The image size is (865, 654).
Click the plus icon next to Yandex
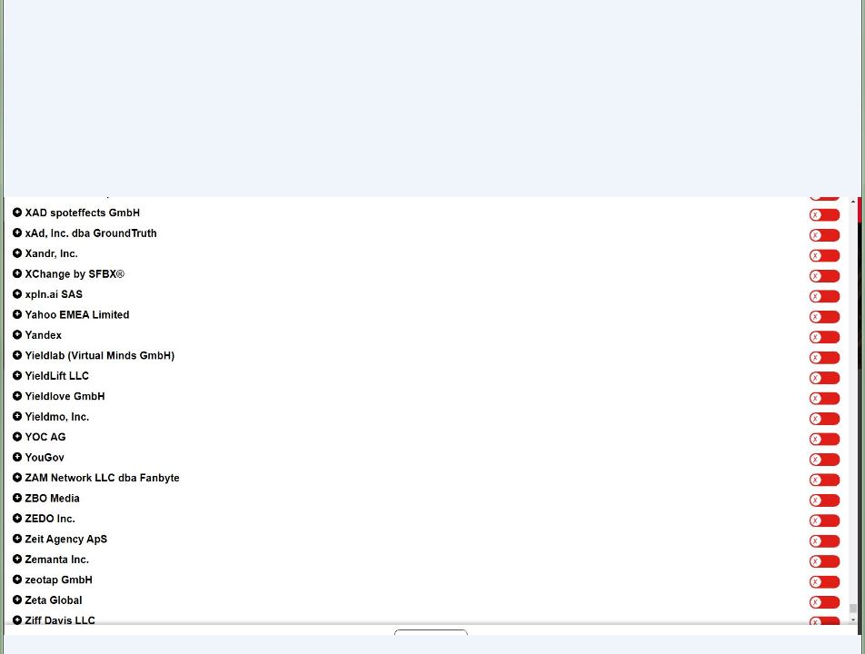coord(17,335)
